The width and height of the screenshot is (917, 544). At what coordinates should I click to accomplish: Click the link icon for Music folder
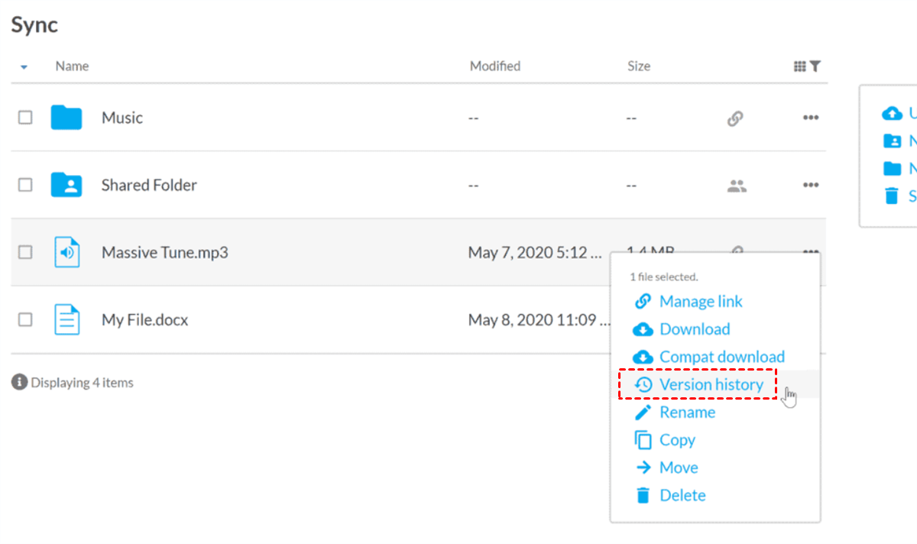tap(735, 118)
